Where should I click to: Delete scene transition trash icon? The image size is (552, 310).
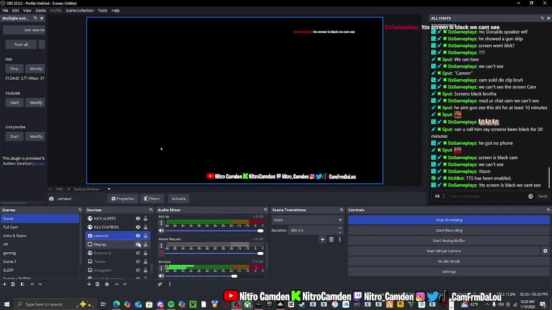click(x=331, y=239)
